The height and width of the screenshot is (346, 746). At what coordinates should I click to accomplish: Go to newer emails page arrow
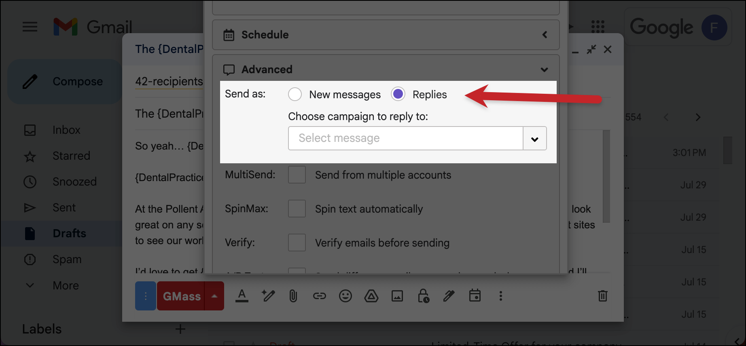pyautogui.click(x=666, y=117)
